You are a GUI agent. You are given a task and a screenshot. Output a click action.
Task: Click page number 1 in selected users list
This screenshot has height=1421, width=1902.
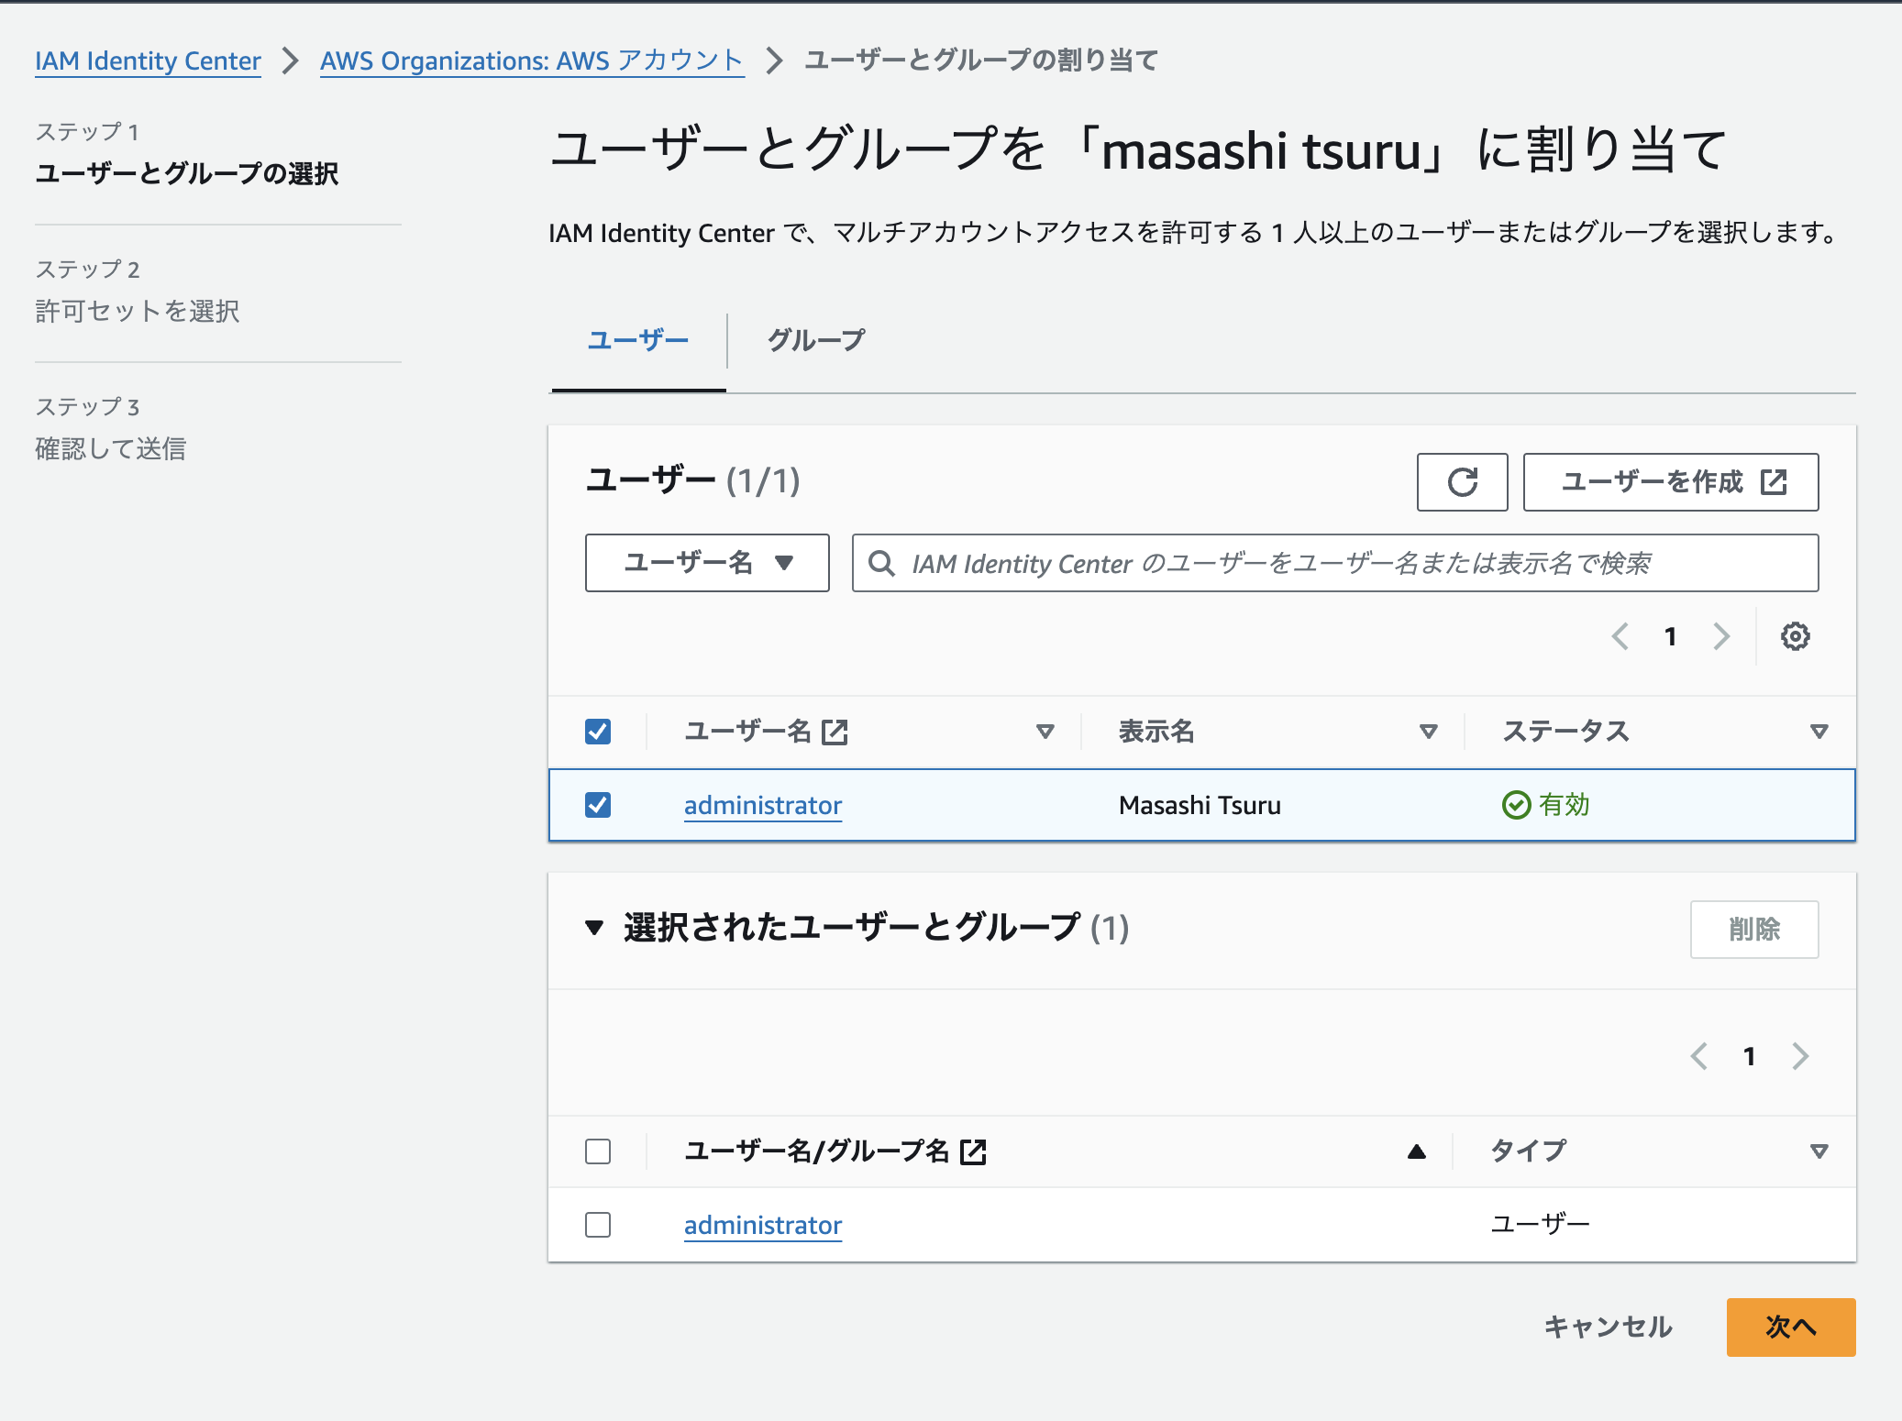(x=1750, y=1056)
